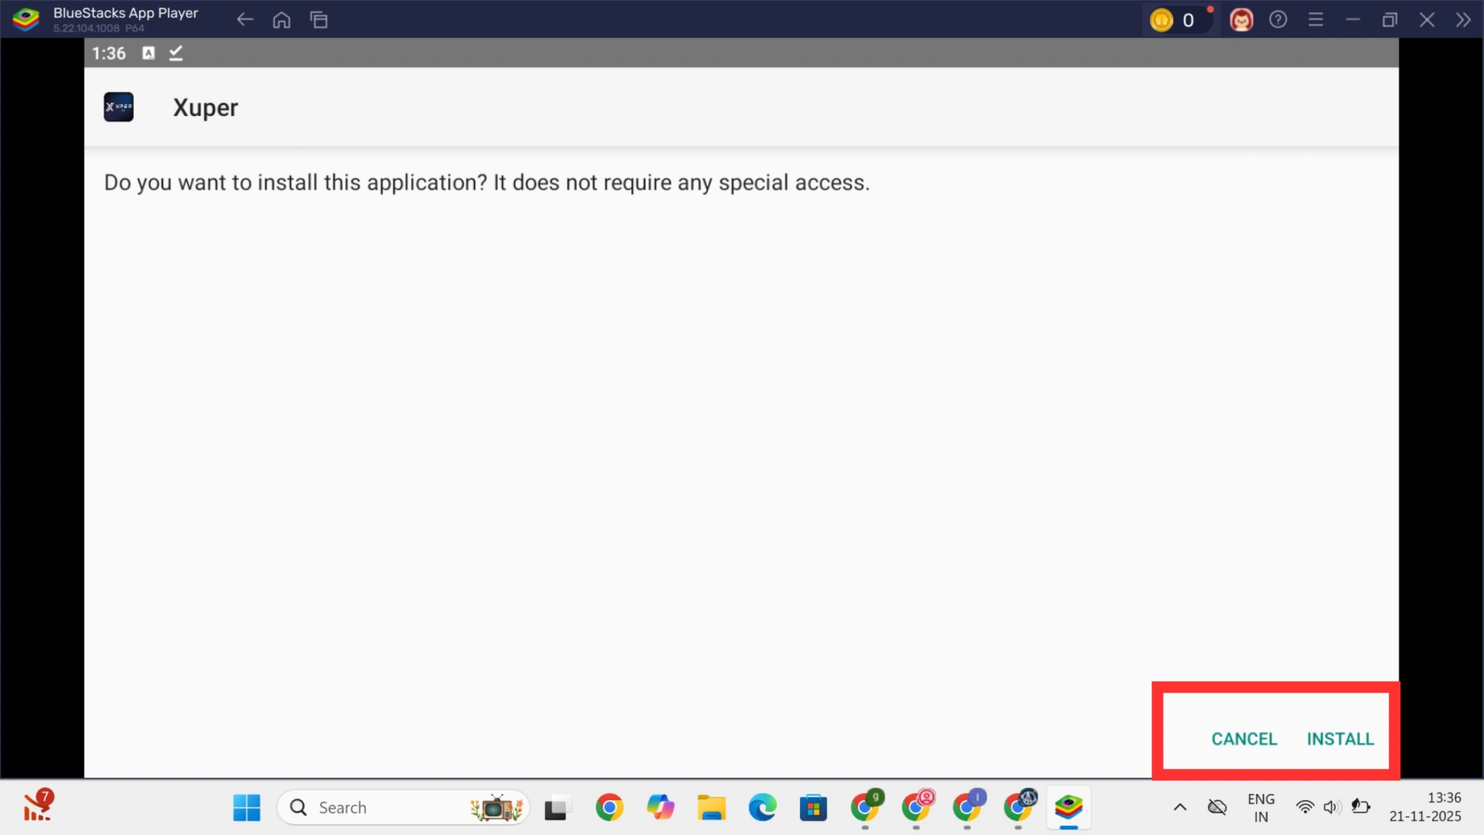Viewport: 1484px width, 835px height.
Task: Expand hidden icons with the tray chevron
Action: click(1179, 807)
